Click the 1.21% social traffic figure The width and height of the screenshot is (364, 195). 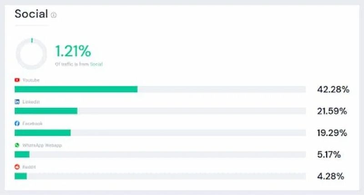(73, 51)
